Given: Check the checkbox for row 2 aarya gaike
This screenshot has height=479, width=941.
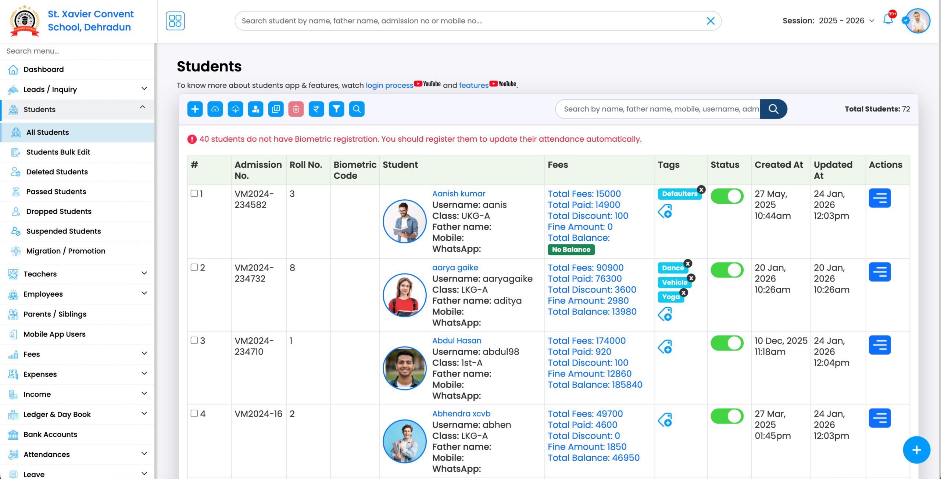Looking at the screenshot, I should 194,268.
